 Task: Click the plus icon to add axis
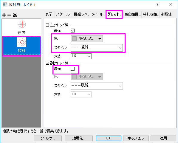4,15
